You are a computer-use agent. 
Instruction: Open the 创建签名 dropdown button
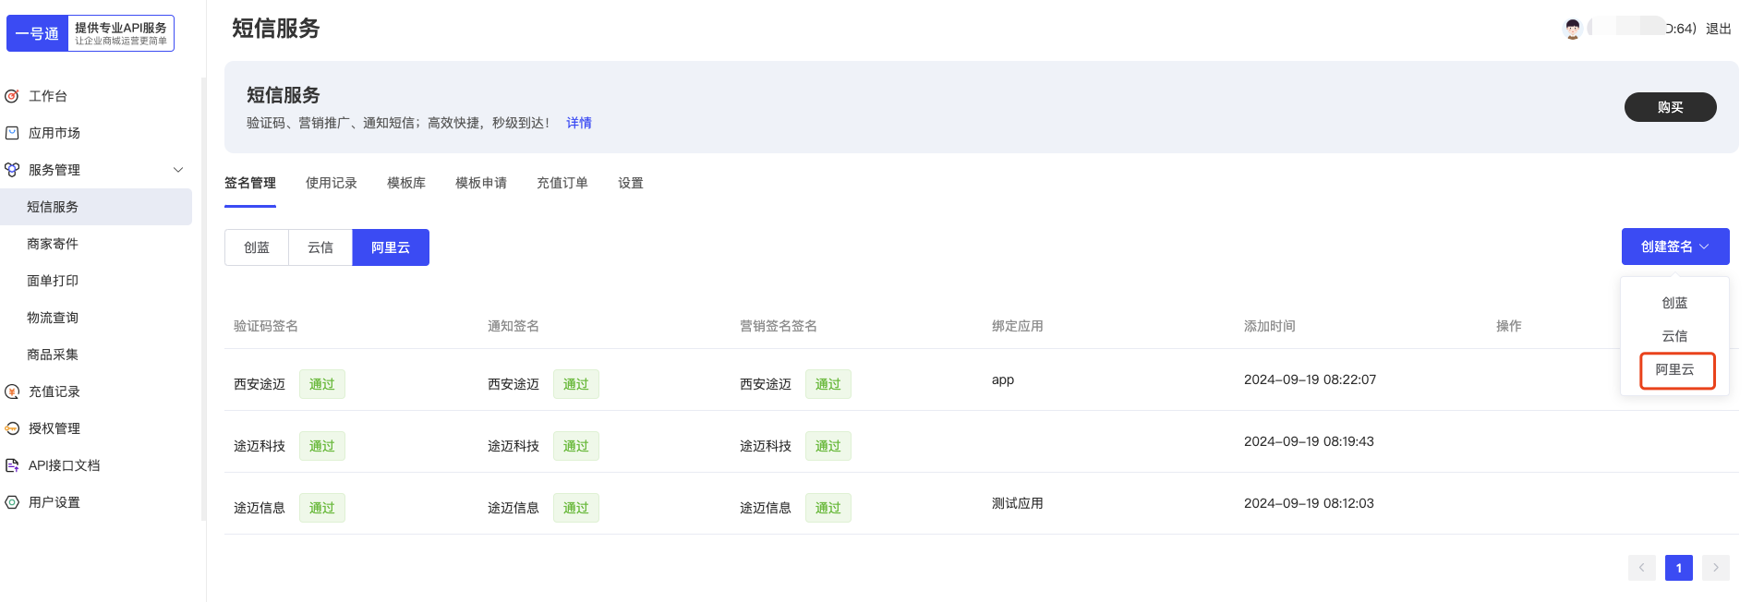[1675, 247]
